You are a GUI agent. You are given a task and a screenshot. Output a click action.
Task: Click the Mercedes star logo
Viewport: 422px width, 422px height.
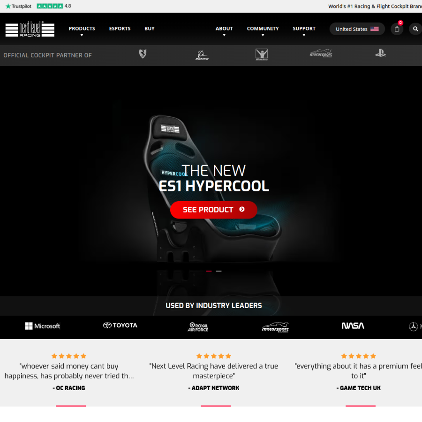click(x=414, y=326)
